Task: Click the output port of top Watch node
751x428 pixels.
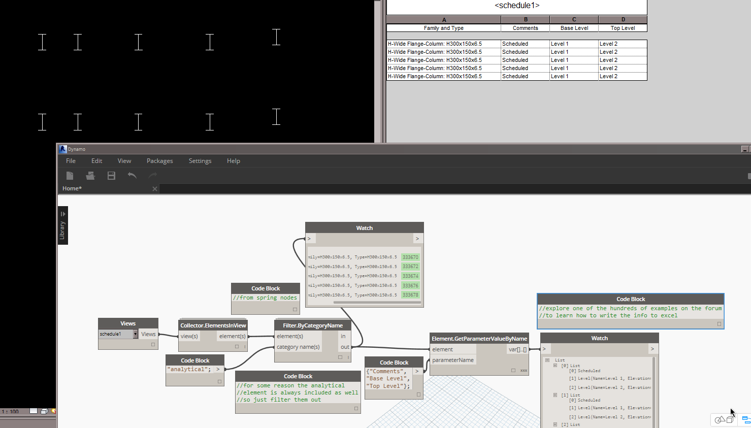Action: pyautogui.click(x=417, y=239)
